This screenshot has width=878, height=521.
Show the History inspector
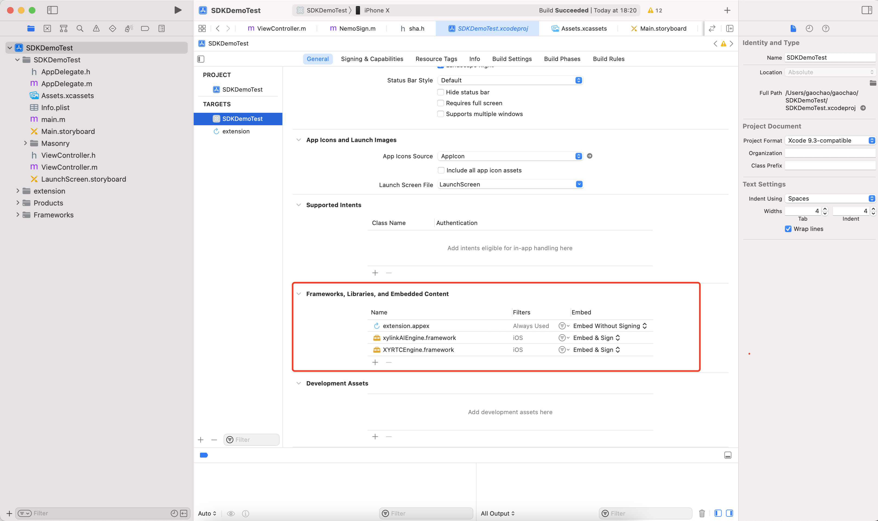point(809,28)
